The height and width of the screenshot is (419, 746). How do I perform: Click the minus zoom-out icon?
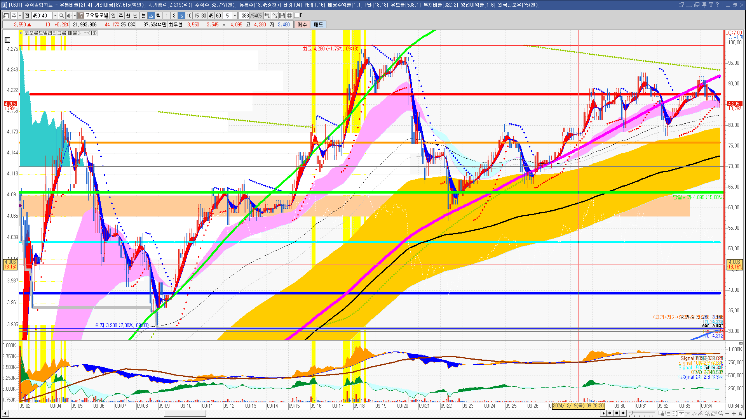727,413
